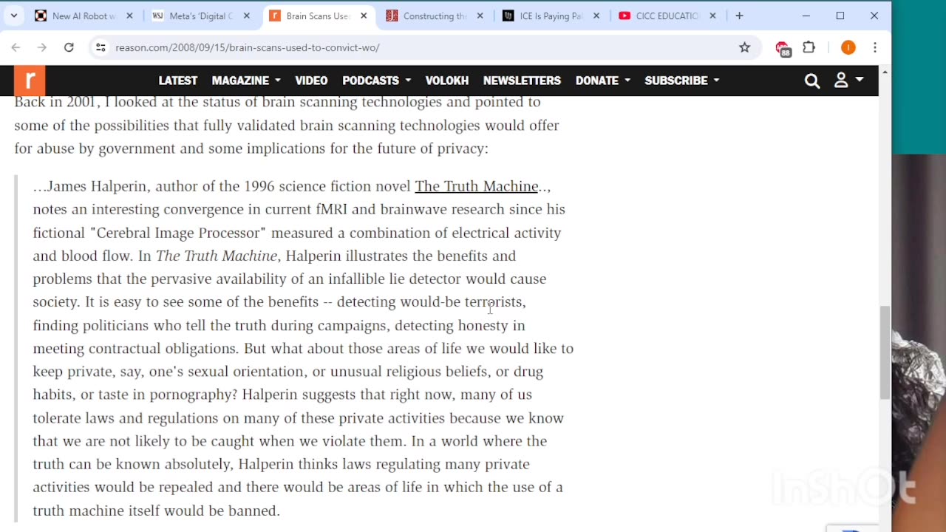Go back to the previous page

click(x=16, y=47)
